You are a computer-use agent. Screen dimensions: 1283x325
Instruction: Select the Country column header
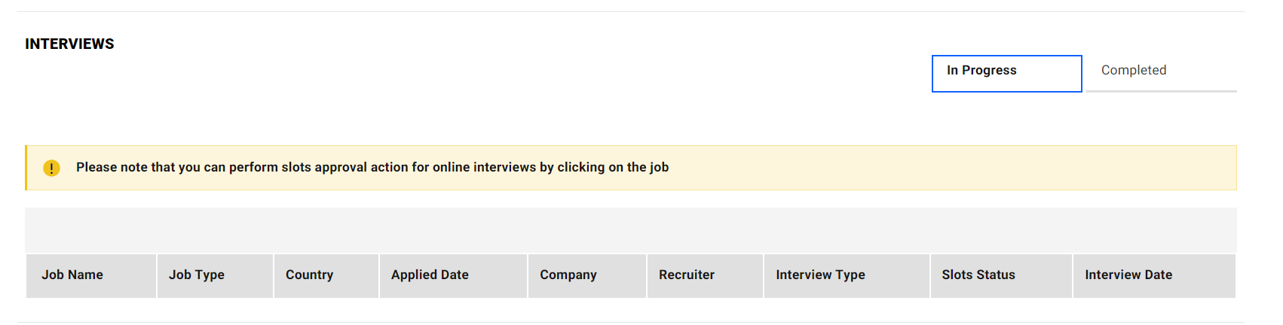(x=309, y=275)
